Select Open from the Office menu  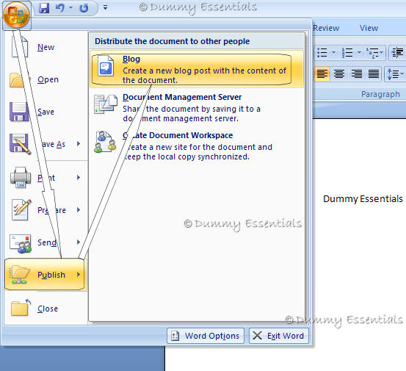46,79
